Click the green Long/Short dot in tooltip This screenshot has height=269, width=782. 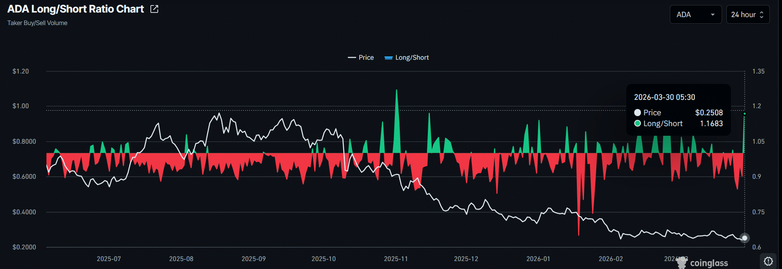point(638,124)
